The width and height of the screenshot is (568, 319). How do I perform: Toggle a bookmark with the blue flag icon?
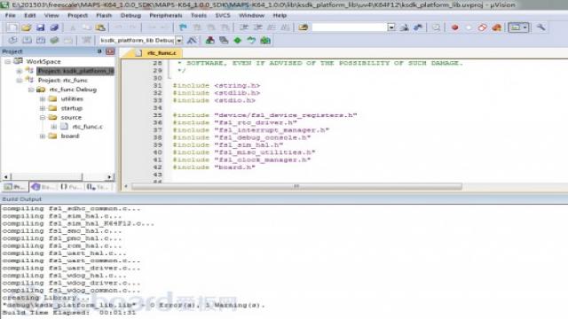click(x=183, y=27)
